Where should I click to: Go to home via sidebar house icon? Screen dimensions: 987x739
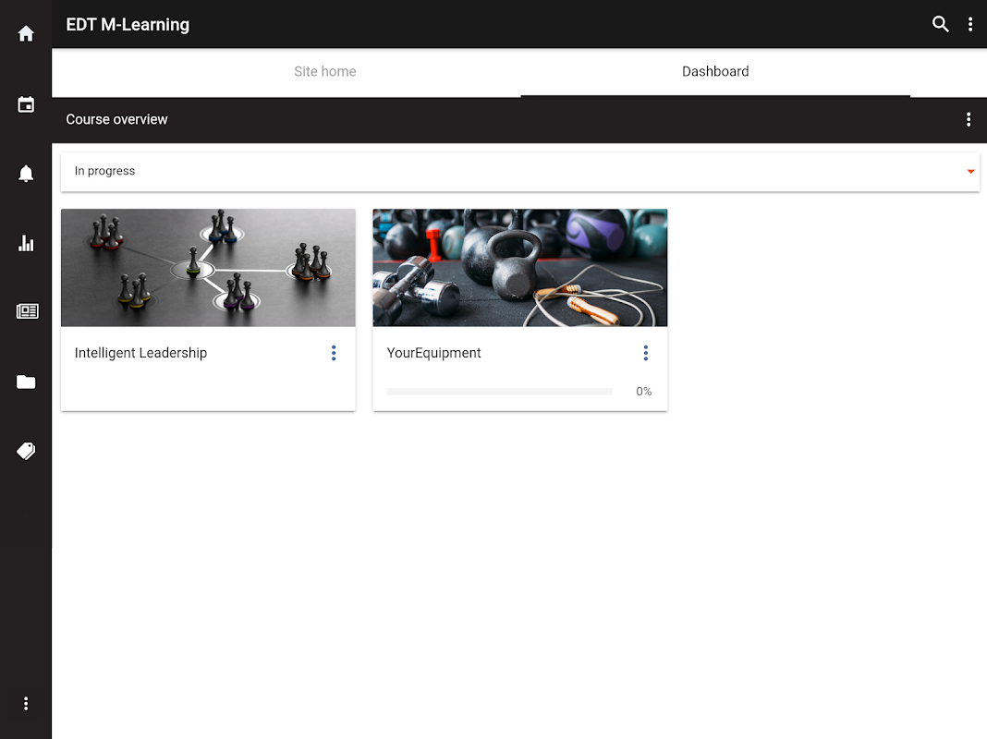click(26, 33)
